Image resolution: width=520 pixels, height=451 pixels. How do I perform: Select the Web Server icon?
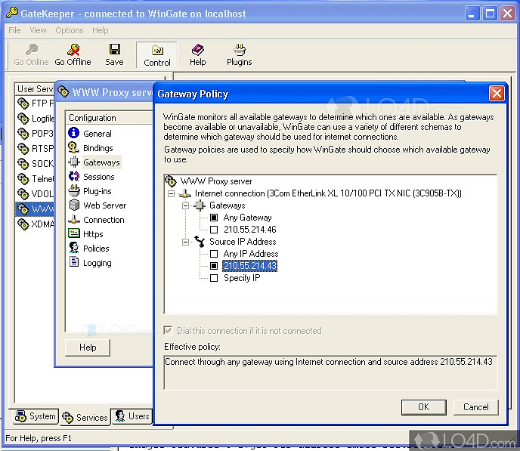click(x=73, y=205)
